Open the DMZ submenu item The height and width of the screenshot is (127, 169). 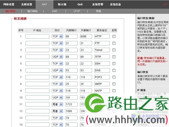click(x=54, y=11)
